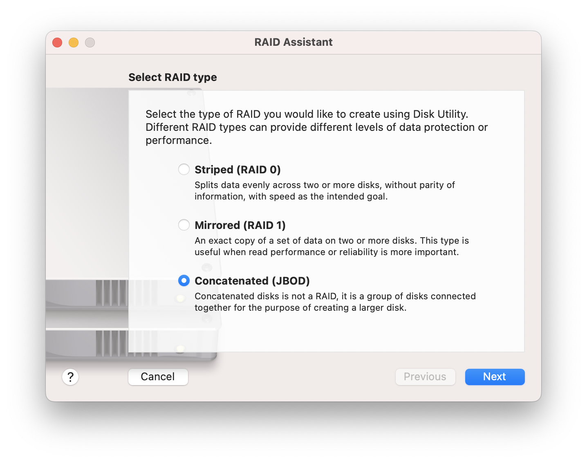The width and height of the screenshot is (587, 462).
Task: Click the greyed-out Previous button
Action: coord(425,377)
